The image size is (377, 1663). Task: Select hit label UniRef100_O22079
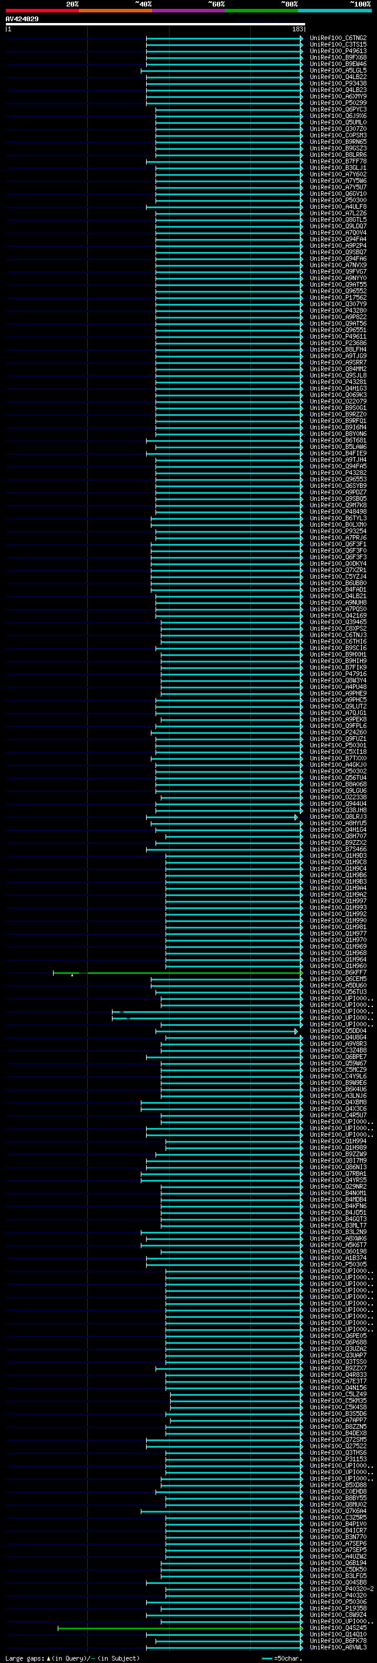[338, 401]
